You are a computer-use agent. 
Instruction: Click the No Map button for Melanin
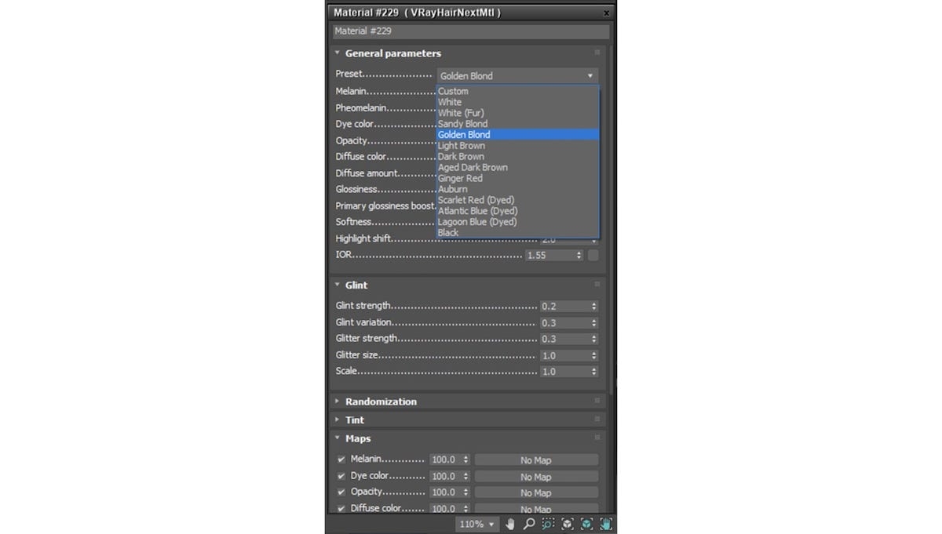536,460
